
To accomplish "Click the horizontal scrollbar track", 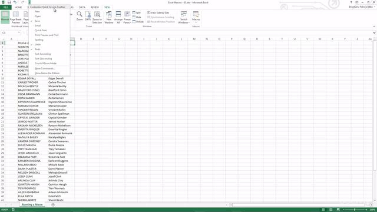I will tap(301, 205).
